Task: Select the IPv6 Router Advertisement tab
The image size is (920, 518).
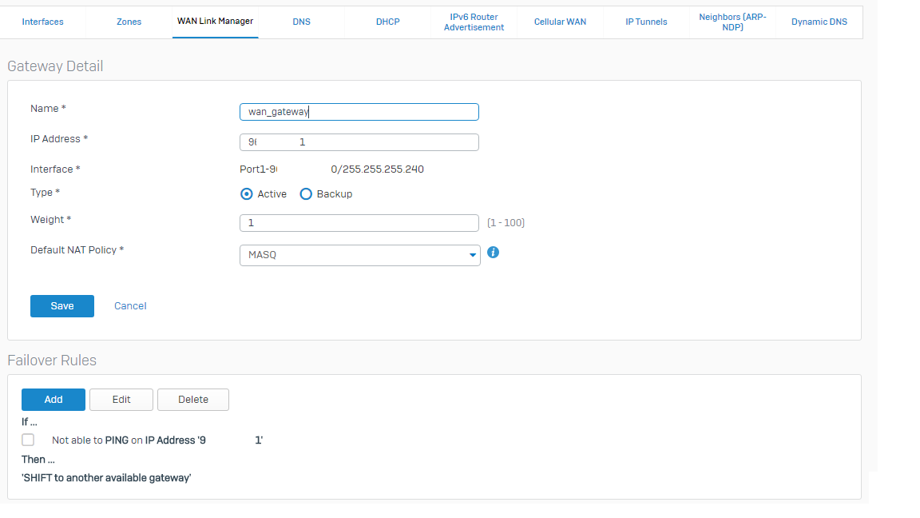Action: tap(474, 22)
